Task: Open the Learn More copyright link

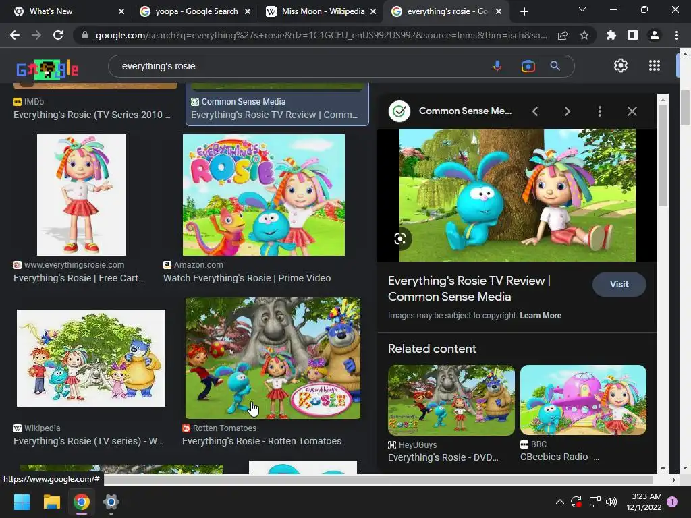Action: 541,316
